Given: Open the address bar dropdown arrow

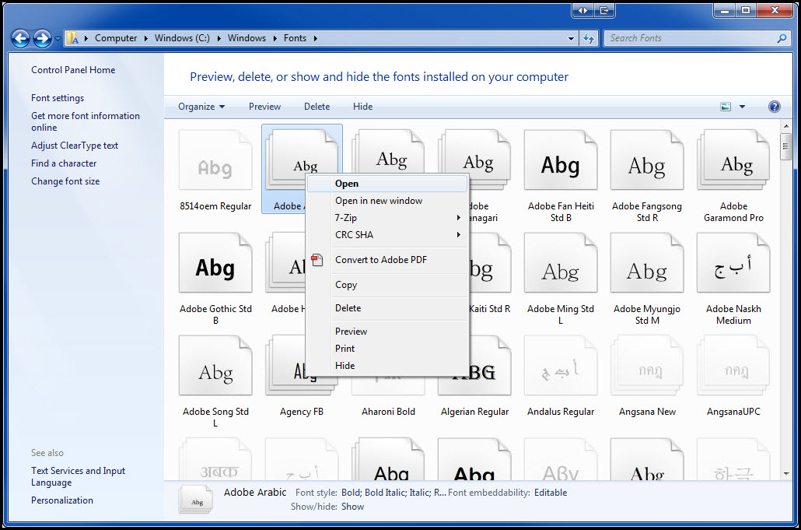Looking at the screenshot, I should tap(570, 37).
